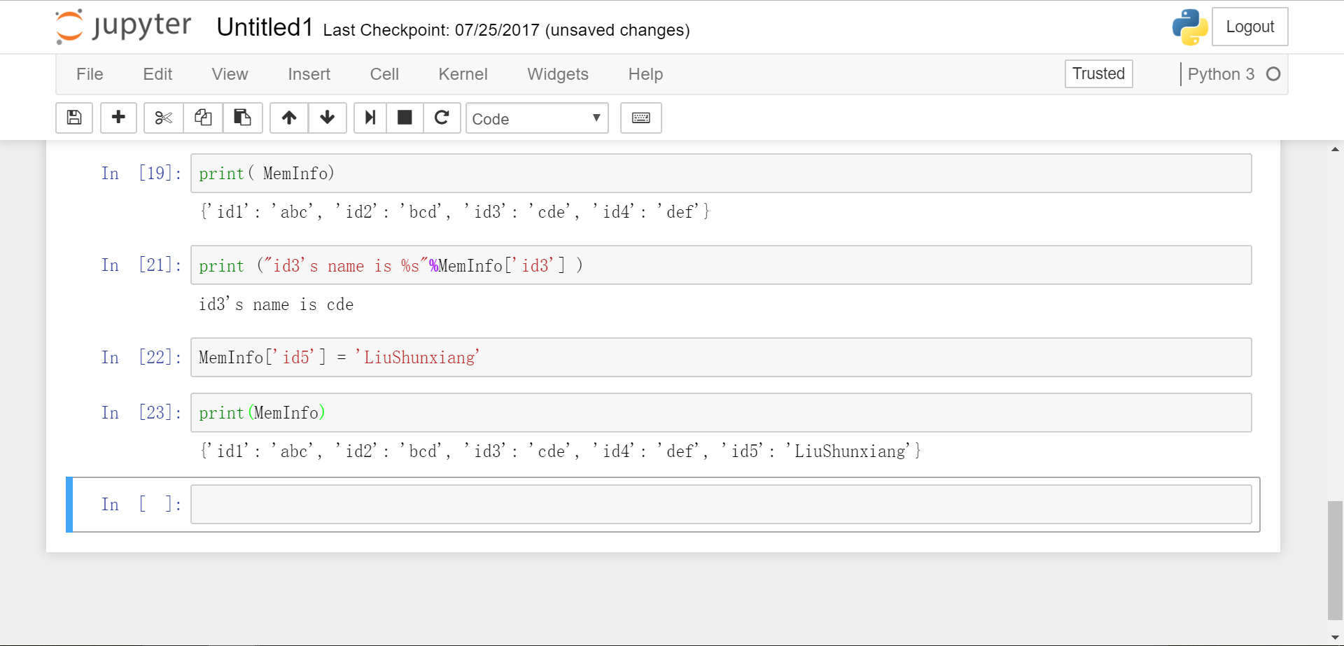Open the Widgets menu
Viewport: 1344px width, 646px height.
pos(557,74)
